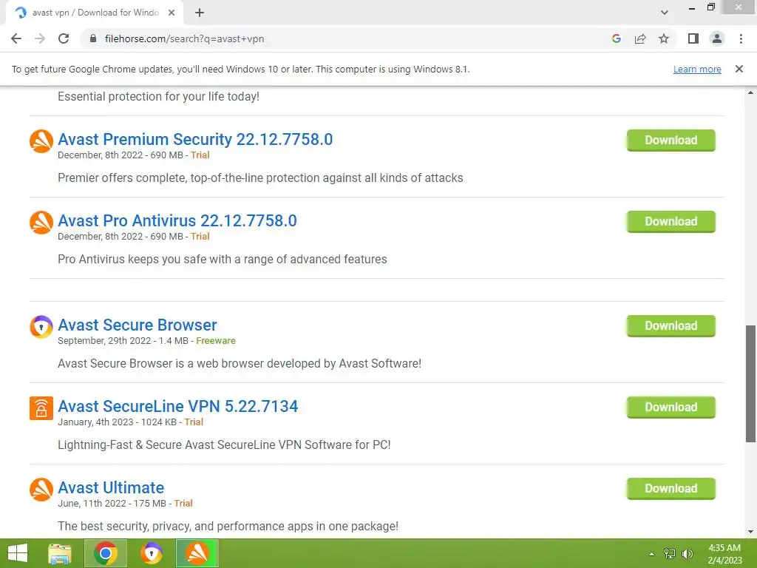Click 'June, 11th 2022 - 175 MB' text

click(x=112, y=503)
